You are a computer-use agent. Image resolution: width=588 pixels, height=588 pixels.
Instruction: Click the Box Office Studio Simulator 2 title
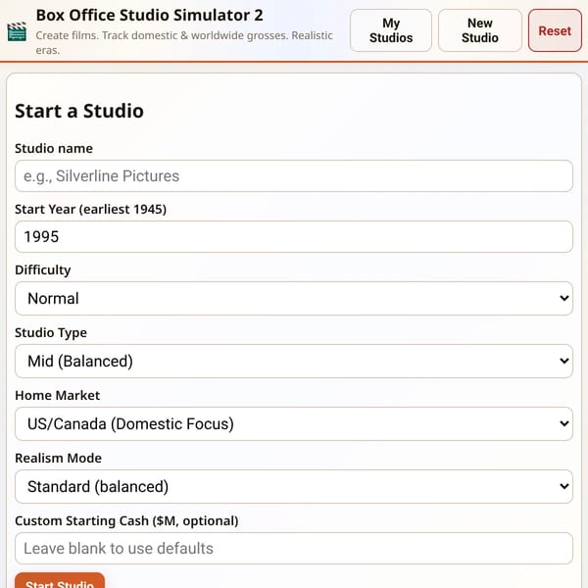pos(149,16)
